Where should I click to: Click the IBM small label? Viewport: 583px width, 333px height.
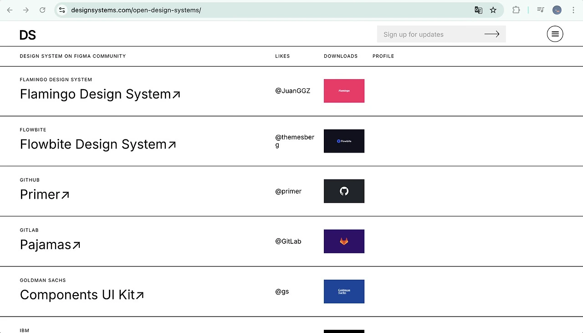pos(25,330)
